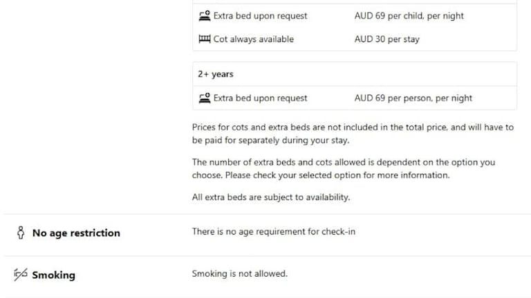Select the 'No age restriction' heading
Image resolution: width=531 pixels, height=298 pixels.
pos(76,233)
